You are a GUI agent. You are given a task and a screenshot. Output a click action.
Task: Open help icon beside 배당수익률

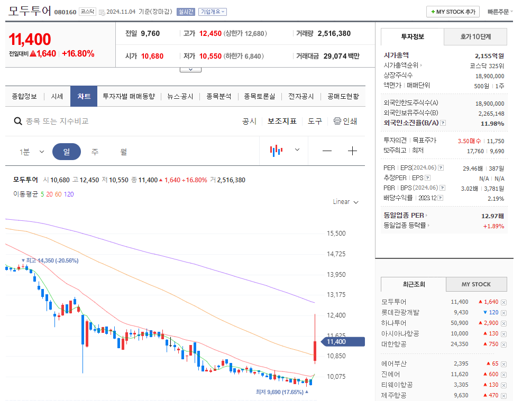(441, 198)
